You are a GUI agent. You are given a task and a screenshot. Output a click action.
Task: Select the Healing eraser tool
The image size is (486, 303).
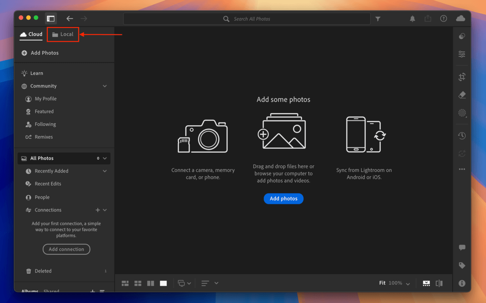(462, 95)
